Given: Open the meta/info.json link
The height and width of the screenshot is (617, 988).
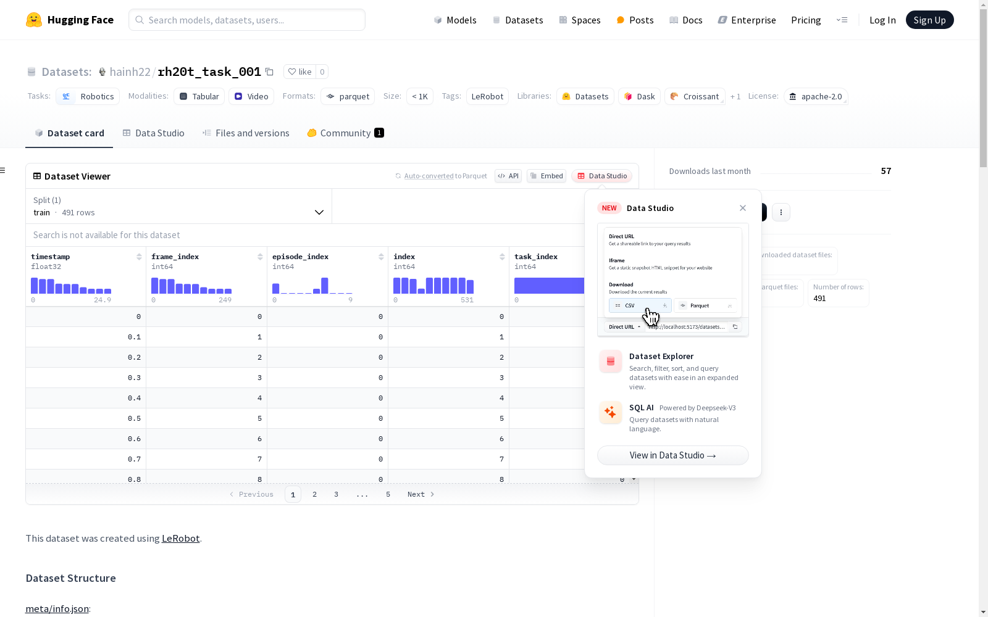Looking at the screenshot, I should coord(57,609).
